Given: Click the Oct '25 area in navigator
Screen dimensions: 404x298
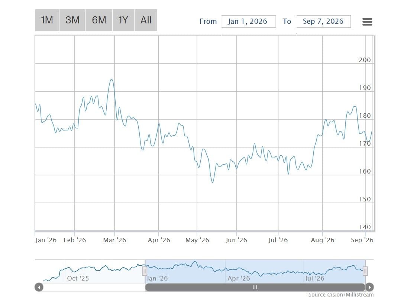Looking at the screenshot, I should pos(78,278).
